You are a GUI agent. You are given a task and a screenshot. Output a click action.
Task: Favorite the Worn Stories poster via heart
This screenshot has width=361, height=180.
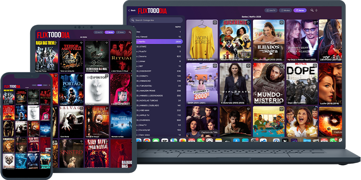pos(215,23)
